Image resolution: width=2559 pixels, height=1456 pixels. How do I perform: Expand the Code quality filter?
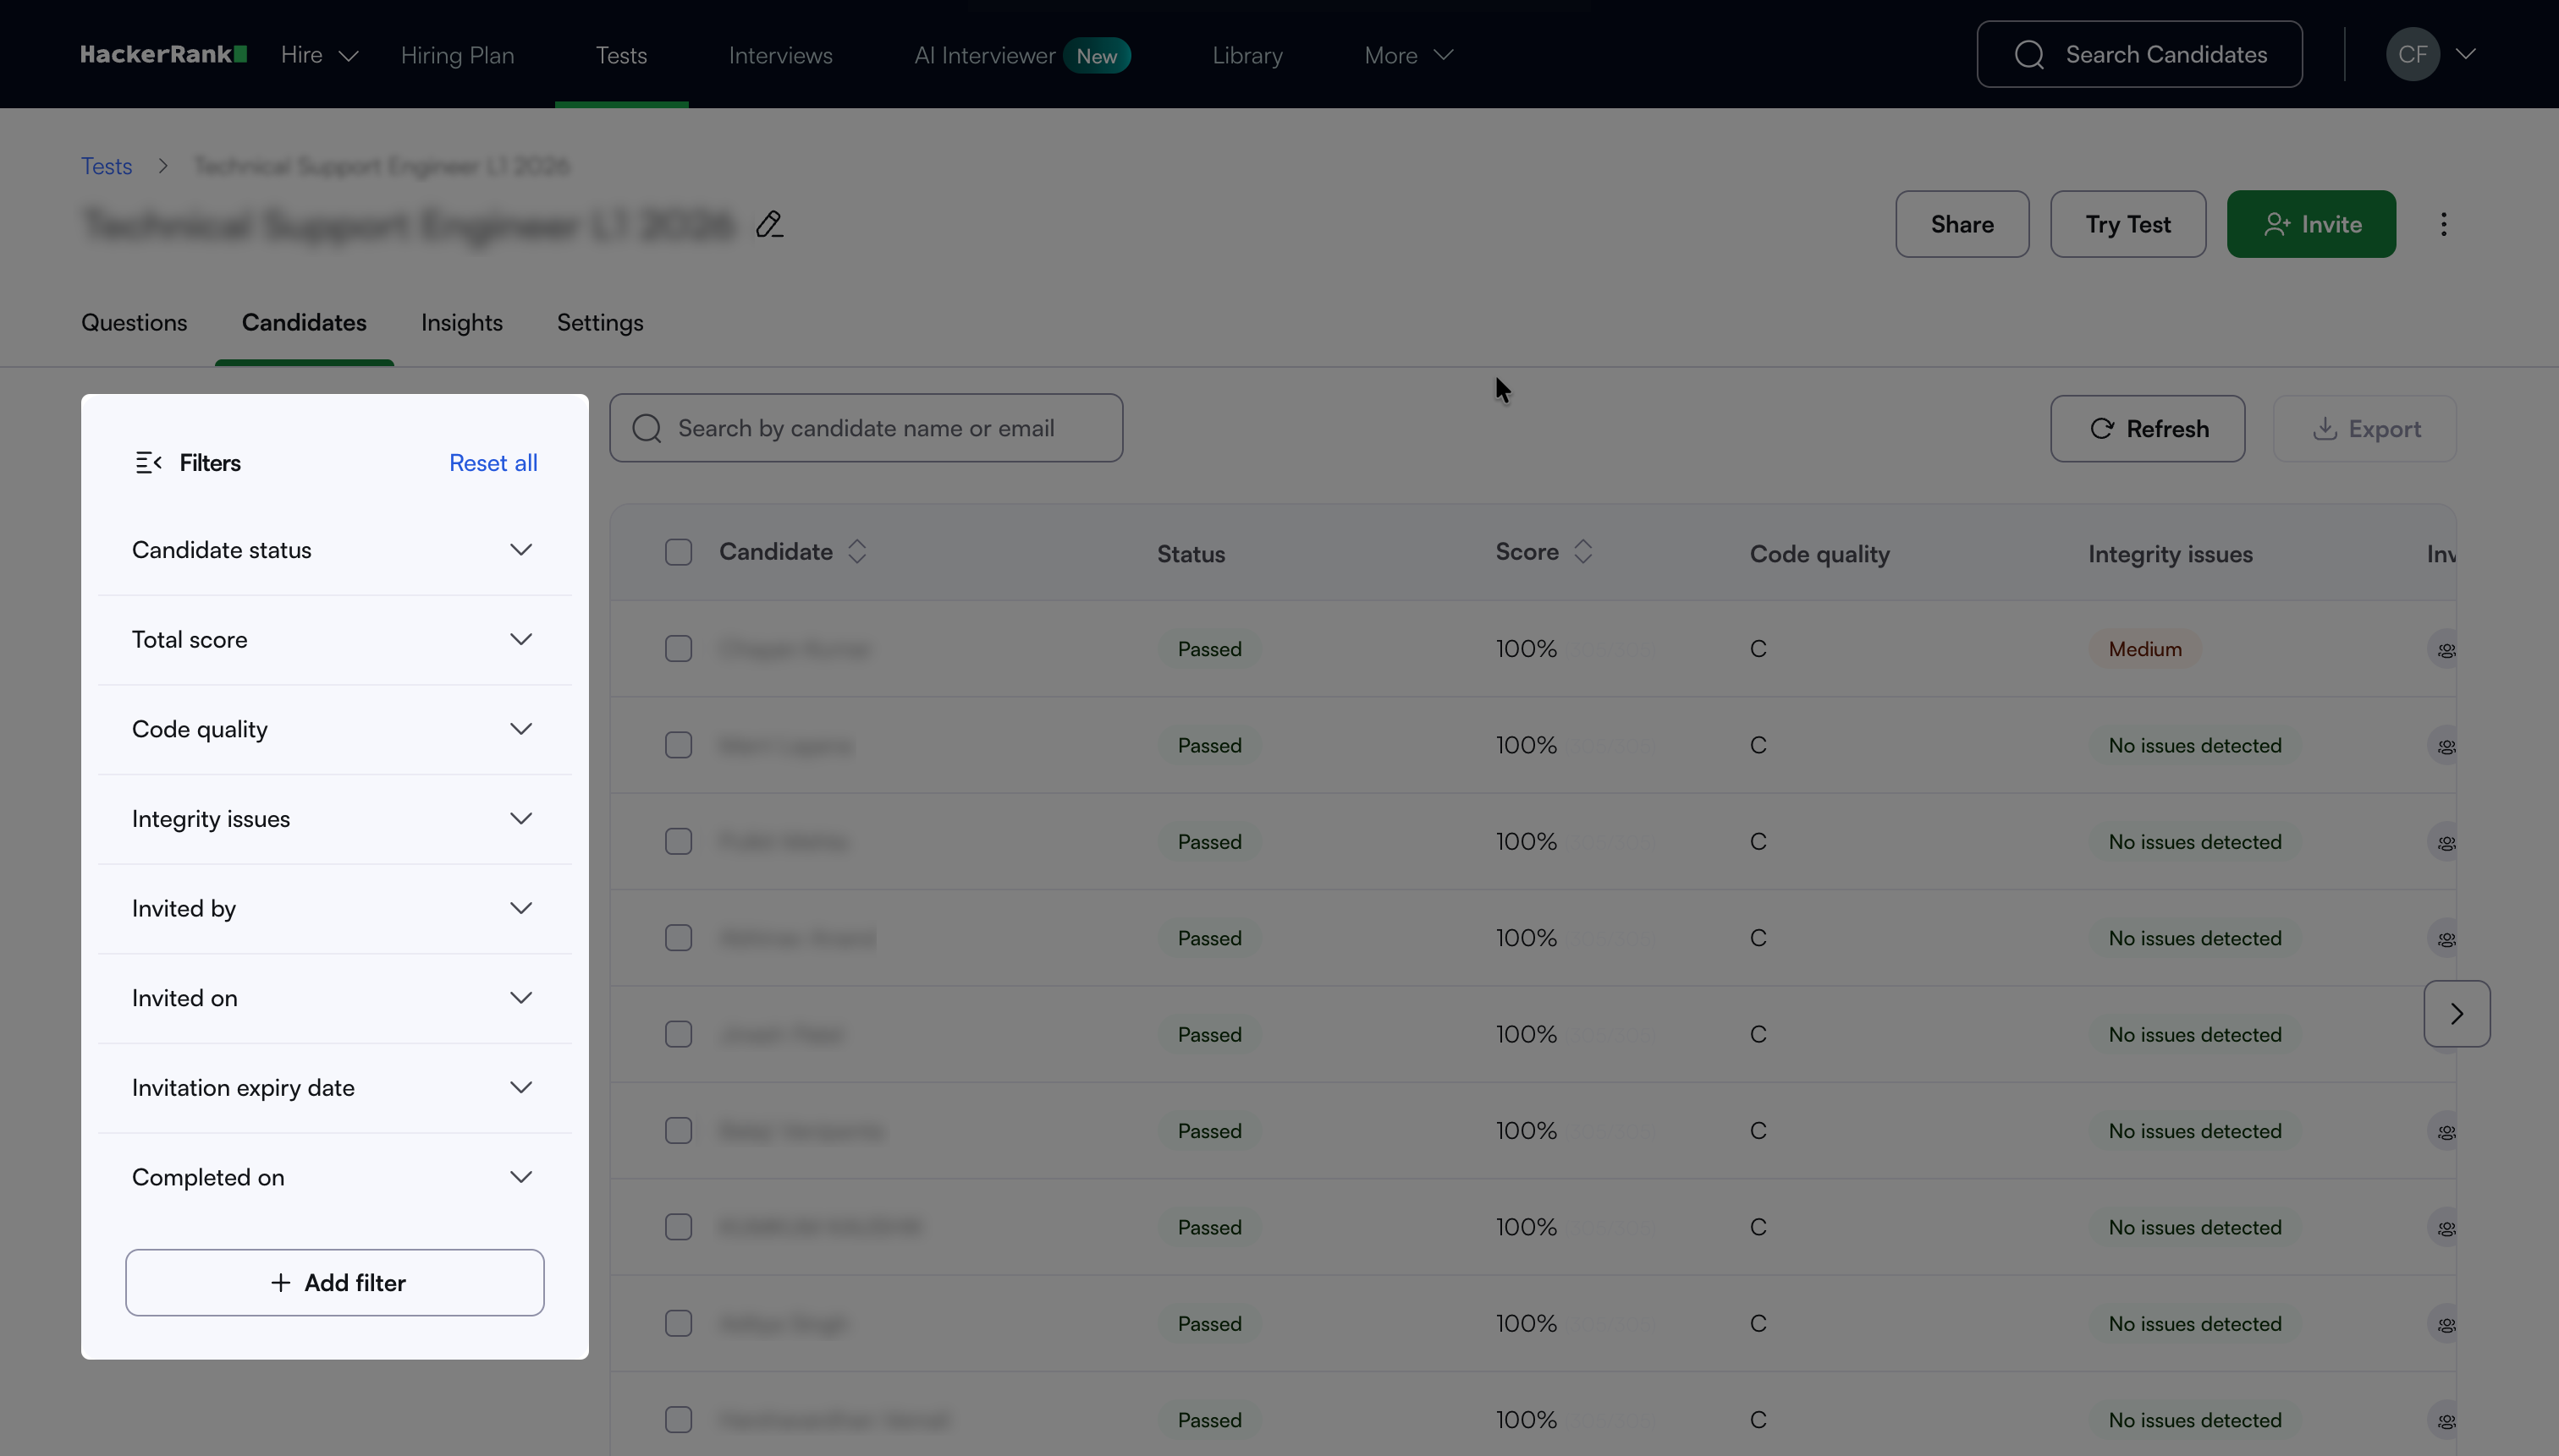coord(334,729)
